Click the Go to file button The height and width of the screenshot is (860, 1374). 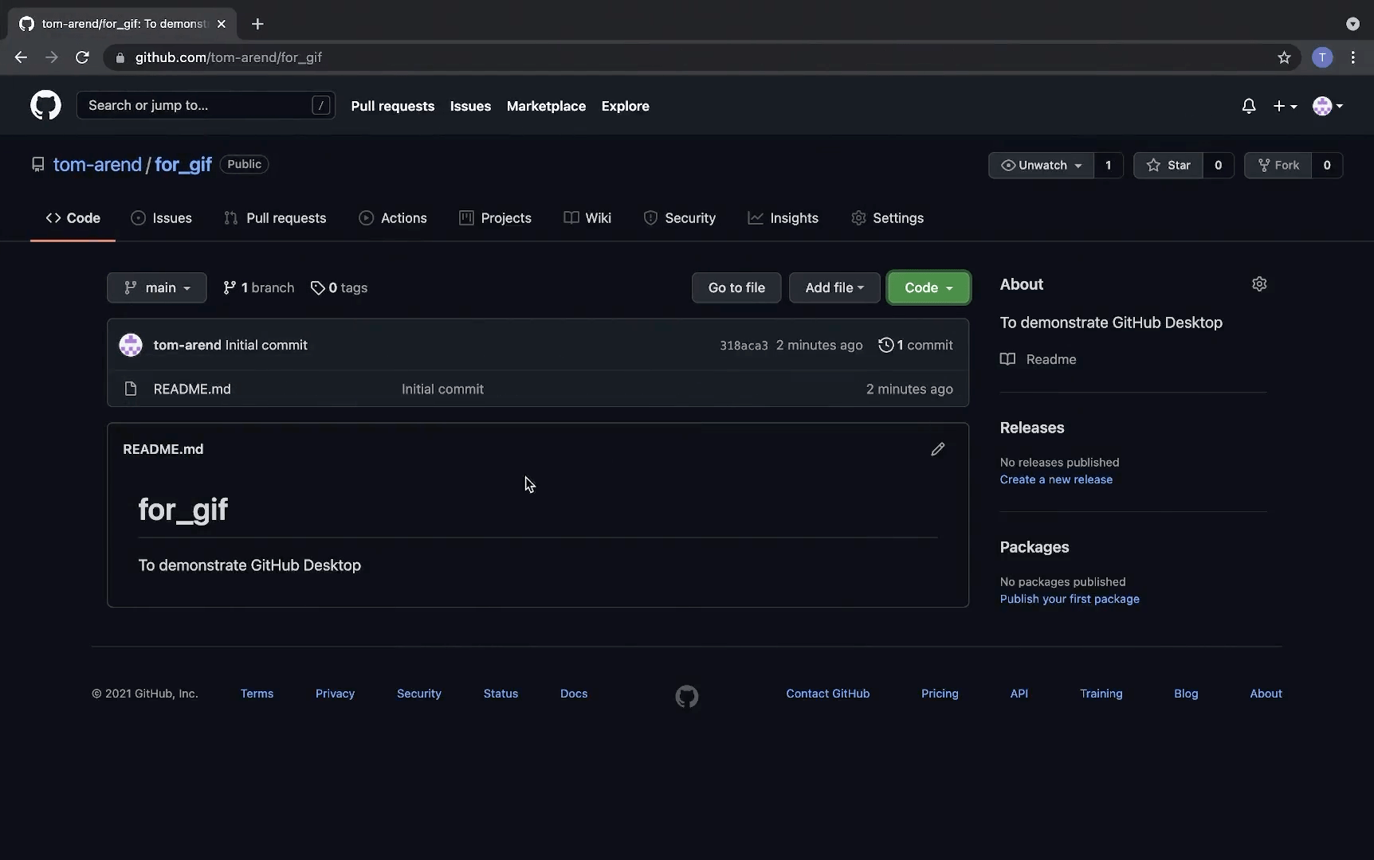point(736,287)
